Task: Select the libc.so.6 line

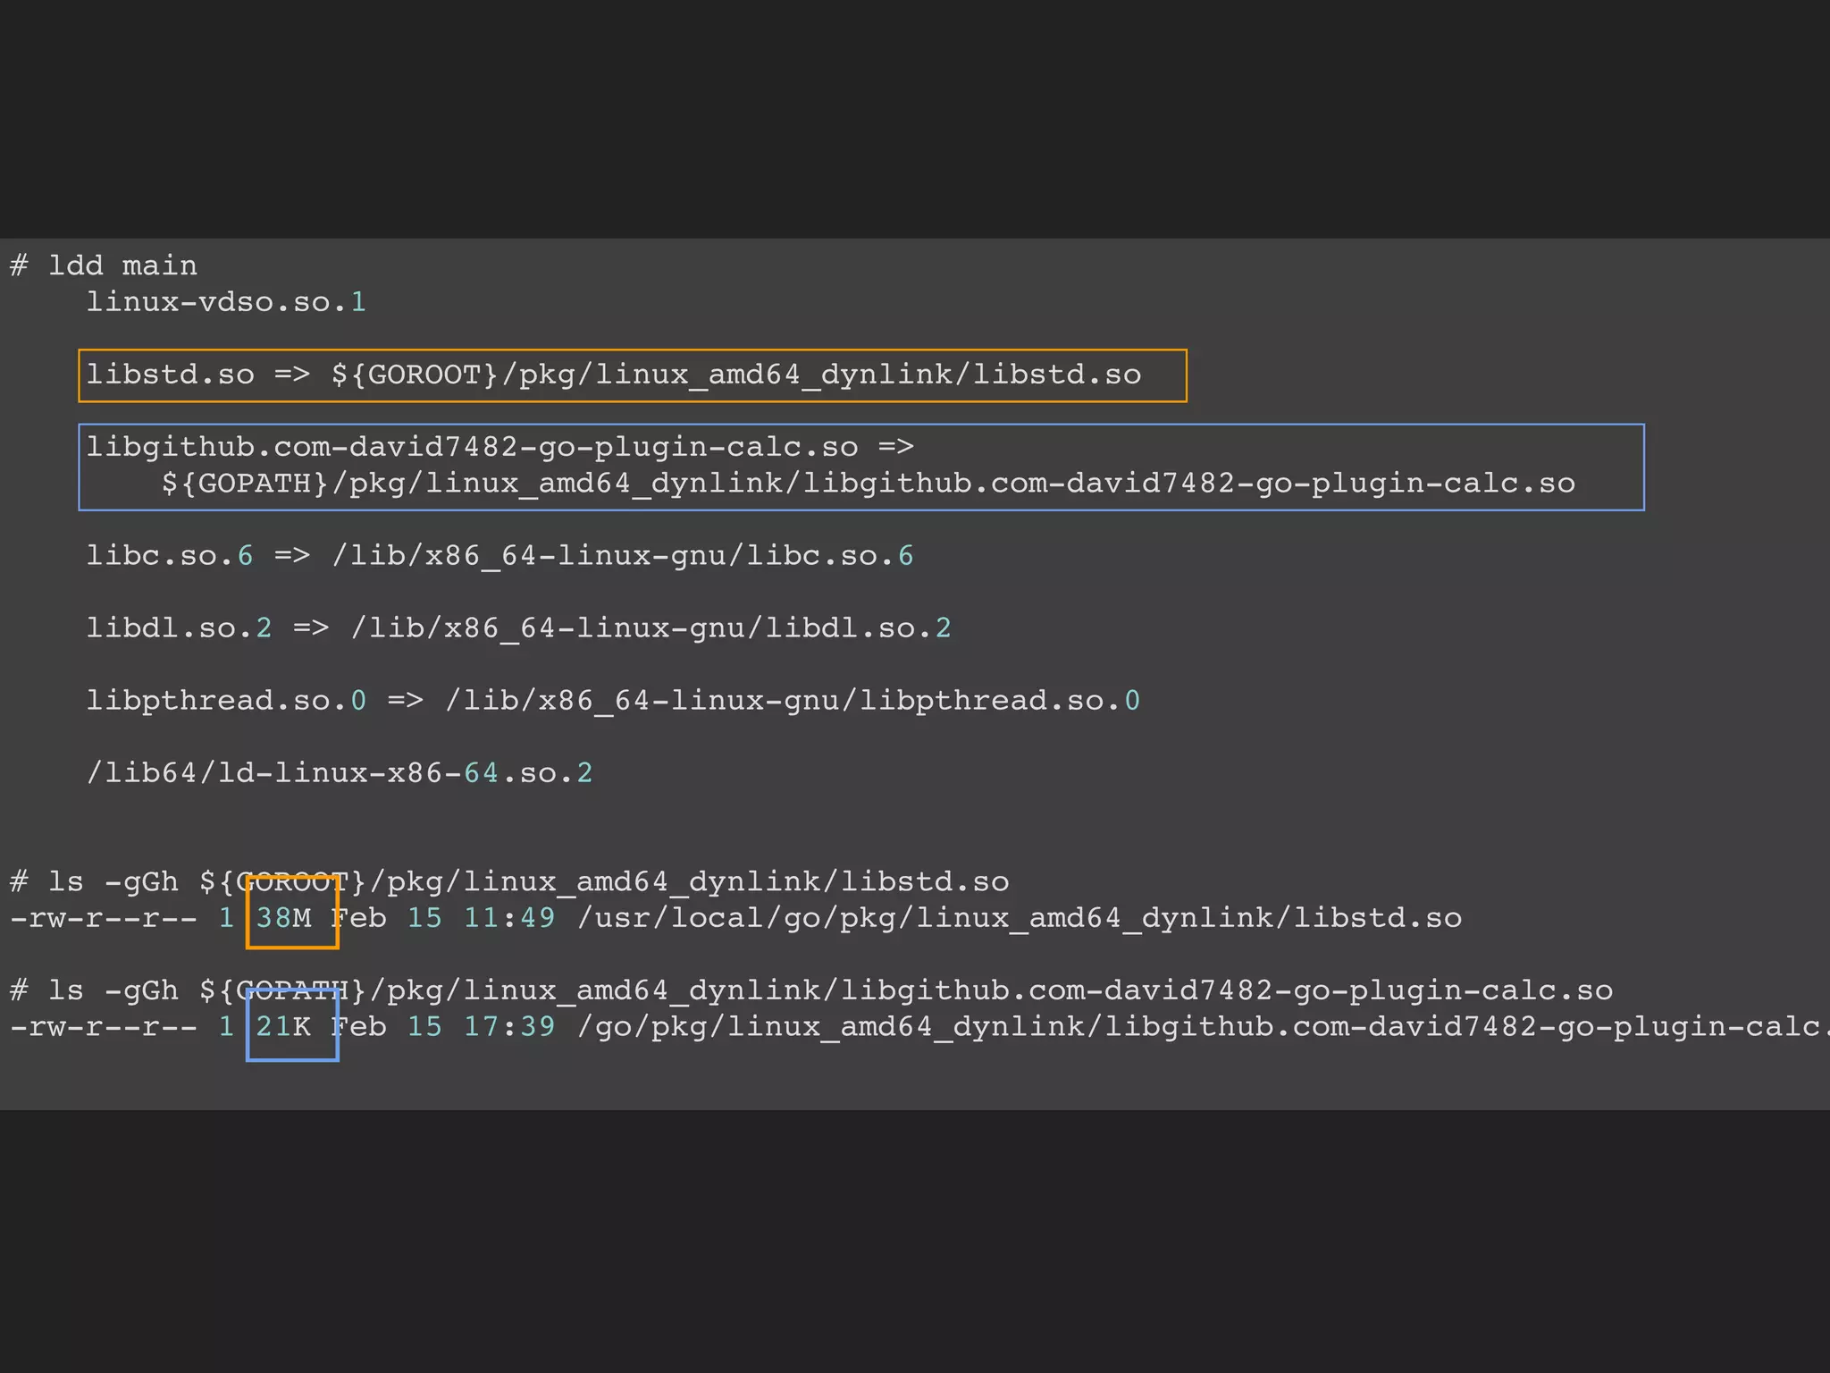Action: pos(499,556)
